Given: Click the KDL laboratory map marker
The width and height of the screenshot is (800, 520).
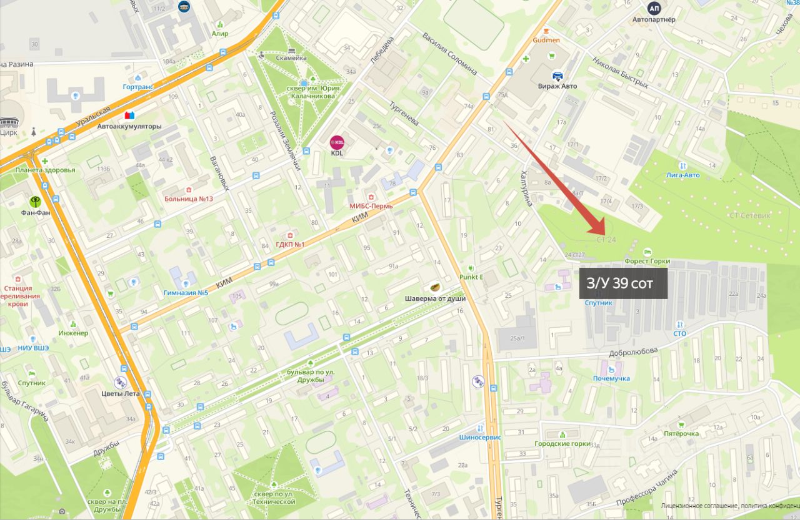Looking at the screenshot, I should (337, 142).
